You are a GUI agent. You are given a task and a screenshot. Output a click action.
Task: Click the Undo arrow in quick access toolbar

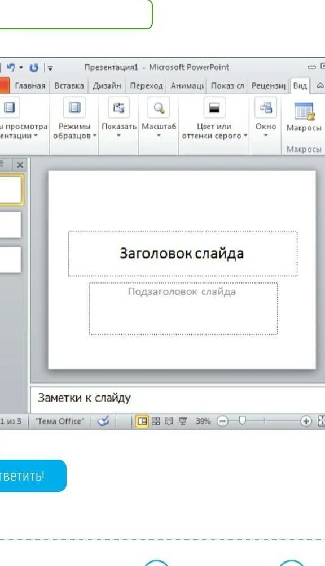point(11,67)
